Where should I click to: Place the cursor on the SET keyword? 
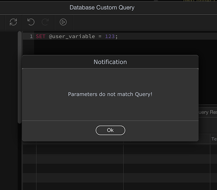point(41,37)
